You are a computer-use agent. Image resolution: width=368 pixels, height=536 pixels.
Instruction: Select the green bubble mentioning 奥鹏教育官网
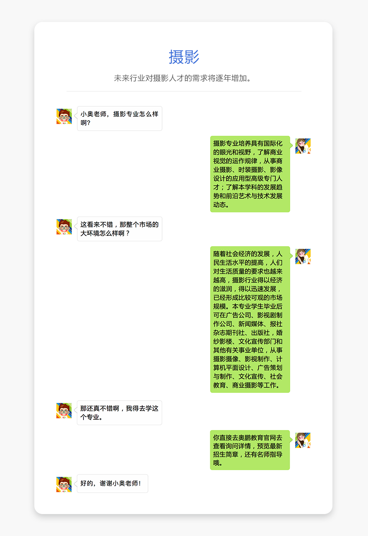click(250, 450)
